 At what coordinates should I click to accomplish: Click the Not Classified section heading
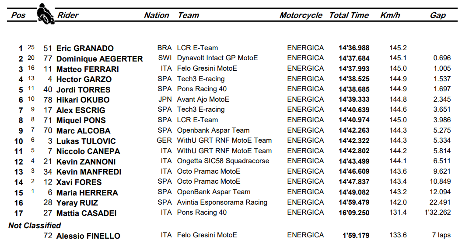click(35, 226)
